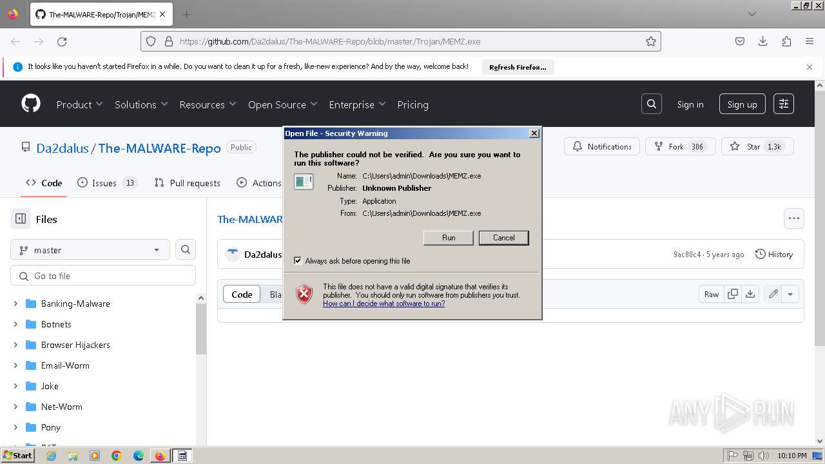Open Chrome from taskbar
Screen dimensions: 825x464
tap(117, 456)
